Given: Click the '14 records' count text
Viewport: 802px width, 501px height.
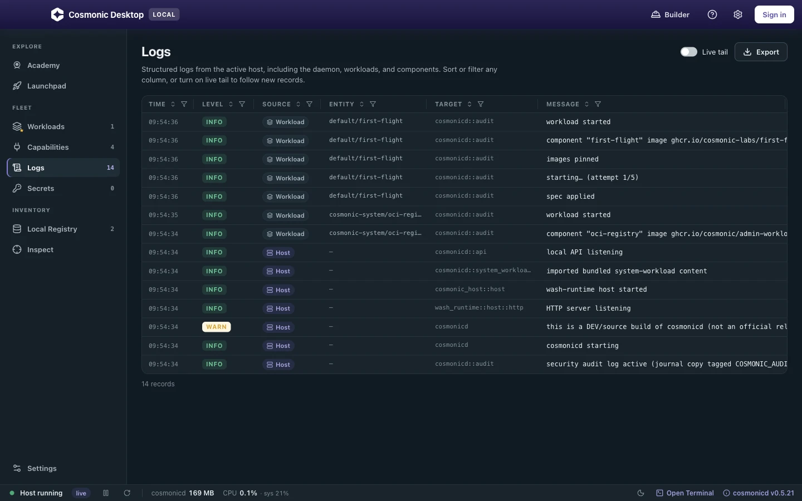Looking at the screenshot, I should click(158, 384).
